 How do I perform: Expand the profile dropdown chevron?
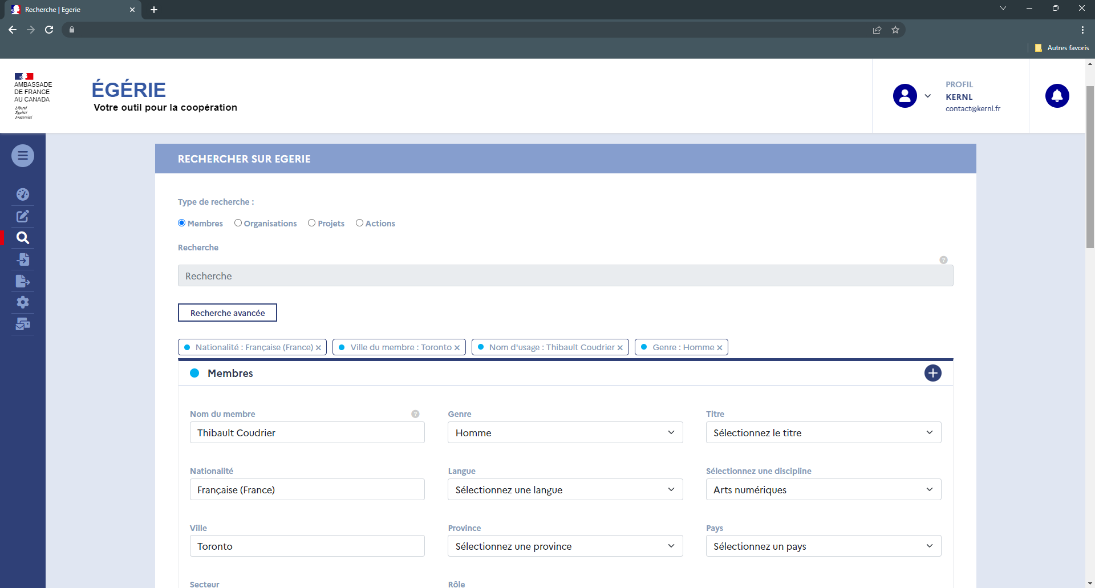(x=928, y=96)
